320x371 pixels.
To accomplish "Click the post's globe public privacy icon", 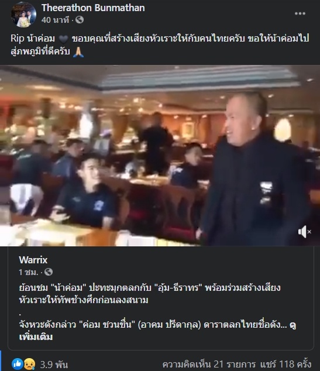I will [x=80, y=20].
